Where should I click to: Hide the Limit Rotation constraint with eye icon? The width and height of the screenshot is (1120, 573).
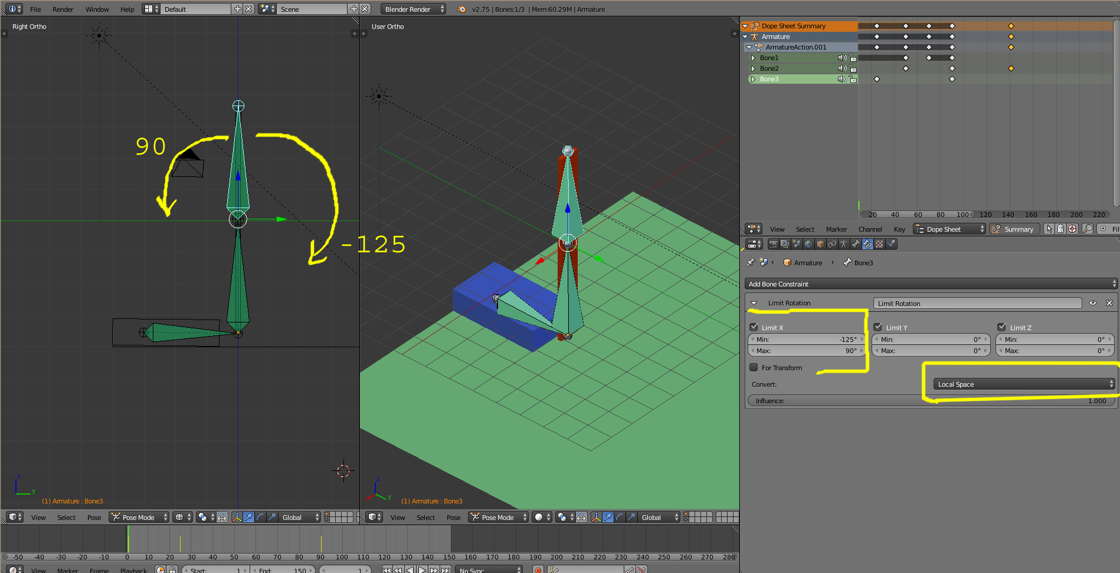coord(1093,303)
